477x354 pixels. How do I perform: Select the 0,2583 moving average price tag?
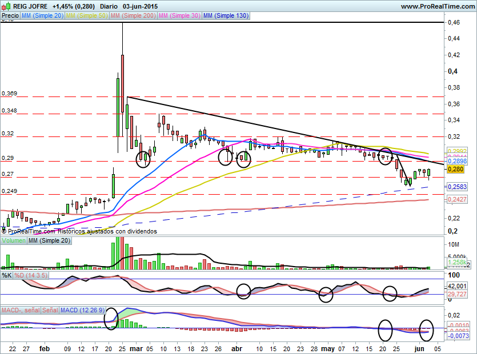[x=457, y=187]
